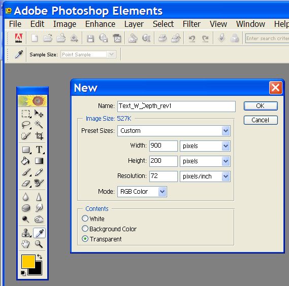Select the Red Eye Brush tool

coord(39,183)
